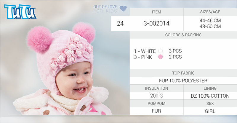Click the catalog number 24
The height and width of the screenshot is (123, 237).
click(x=120, y=24)
